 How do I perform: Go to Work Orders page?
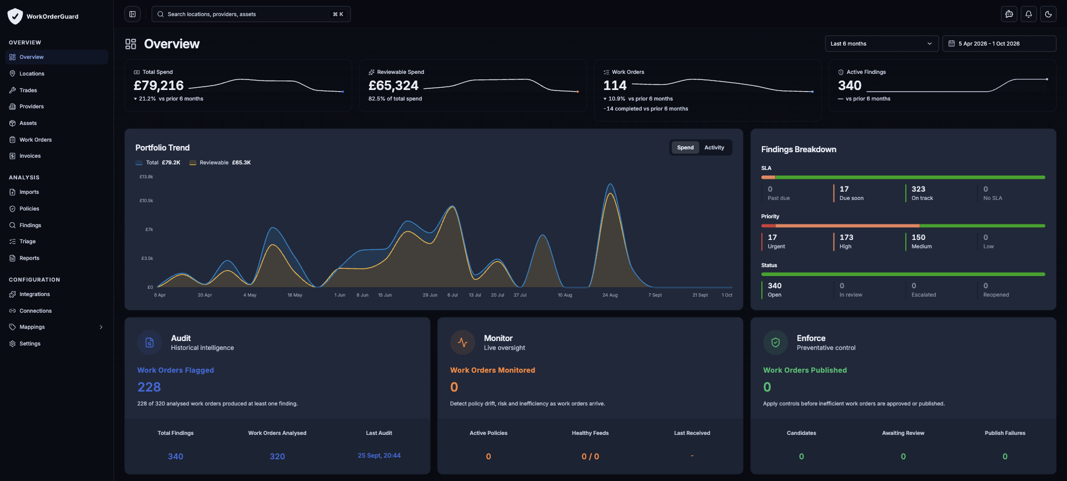click(57, 140)
